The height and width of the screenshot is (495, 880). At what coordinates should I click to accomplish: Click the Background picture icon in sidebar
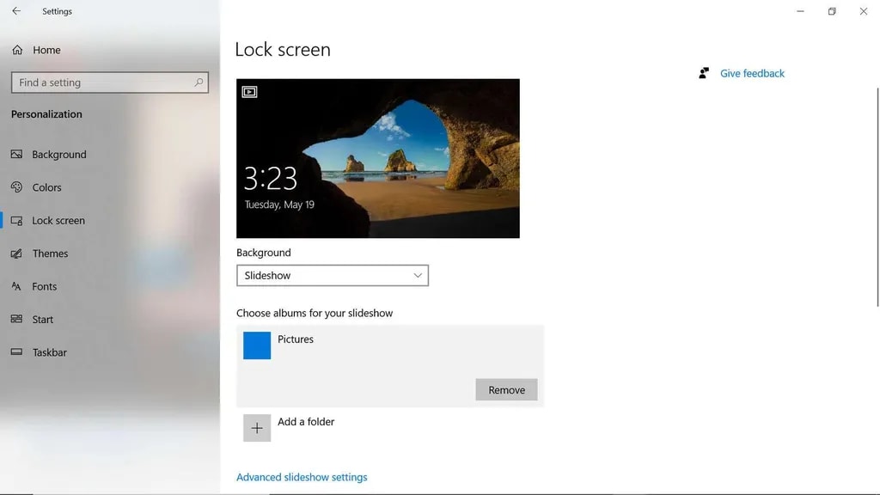[16, 155]
